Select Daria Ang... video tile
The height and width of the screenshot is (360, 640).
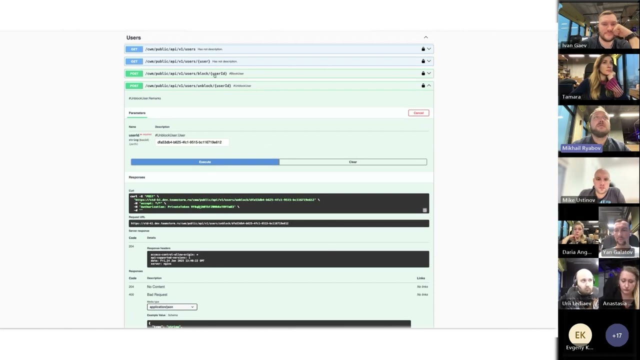click(578, 232)
